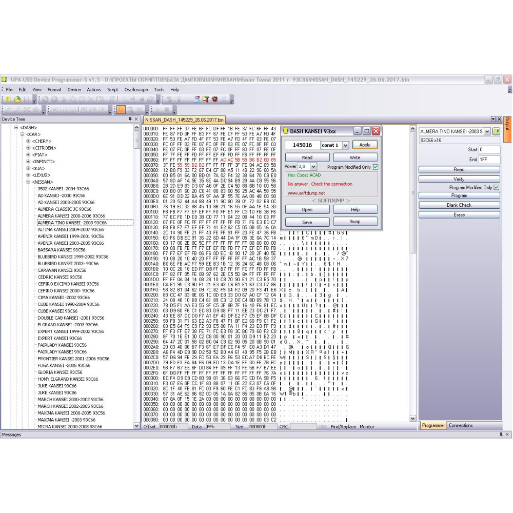Click Monitor in the status bar
The image size is (513, 513).
point(367,427)
